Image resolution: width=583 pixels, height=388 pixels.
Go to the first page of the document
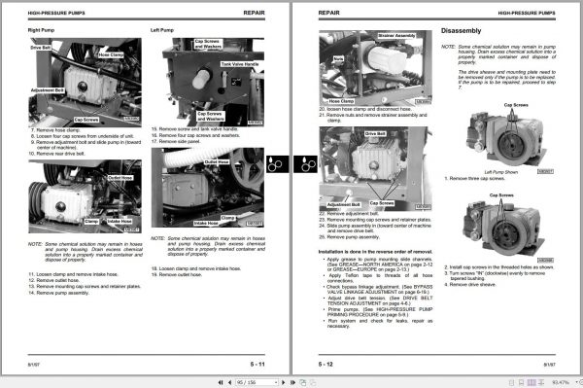click(221, 382)
